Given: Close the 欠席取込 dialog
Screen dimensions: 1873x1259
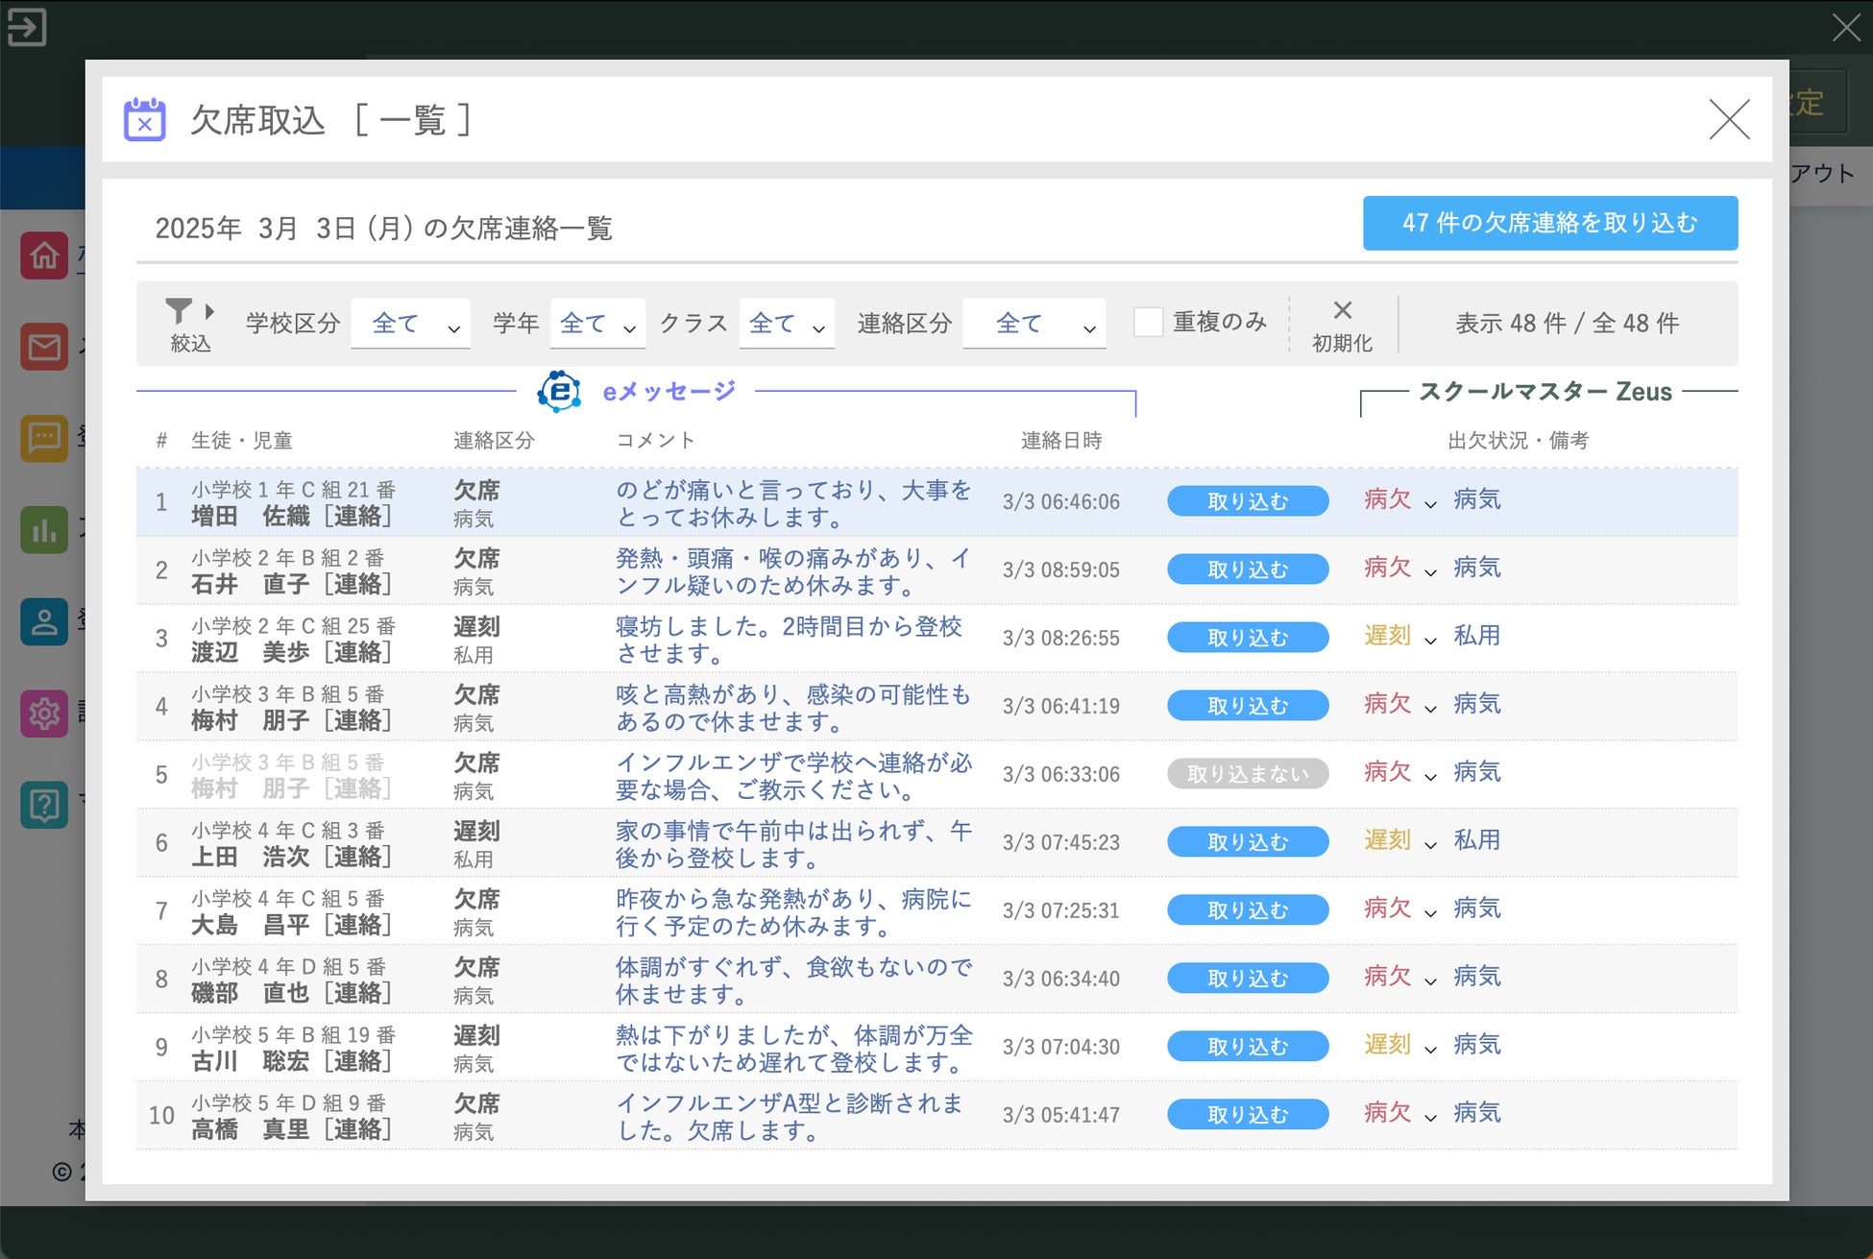Looking at the screenshot, I should pyautogui.click(x=1729, y=120).
